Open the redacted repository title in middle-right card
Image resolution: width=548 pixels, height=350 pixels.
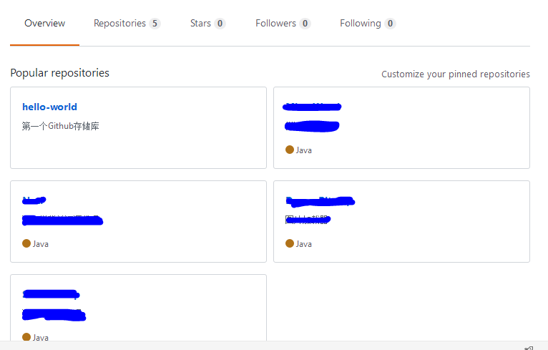[x=320, y=200]
